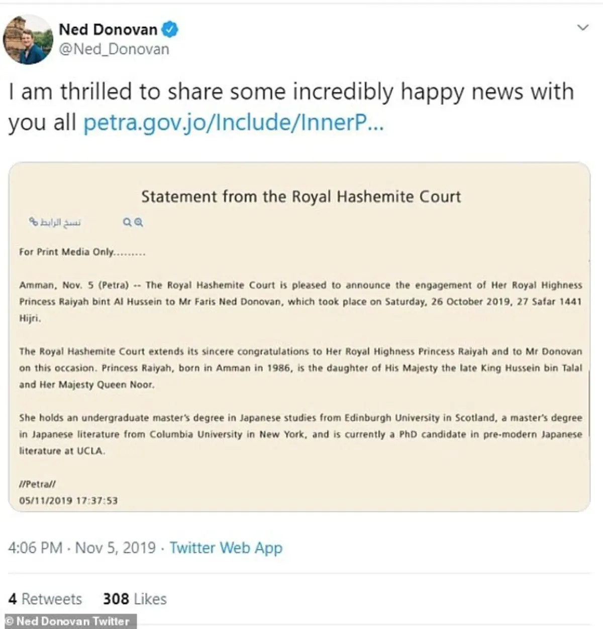Click the Ned Donovan display name
Viewport: 603px width, 629px height.
pyautogui.click(x=108, y=30)
